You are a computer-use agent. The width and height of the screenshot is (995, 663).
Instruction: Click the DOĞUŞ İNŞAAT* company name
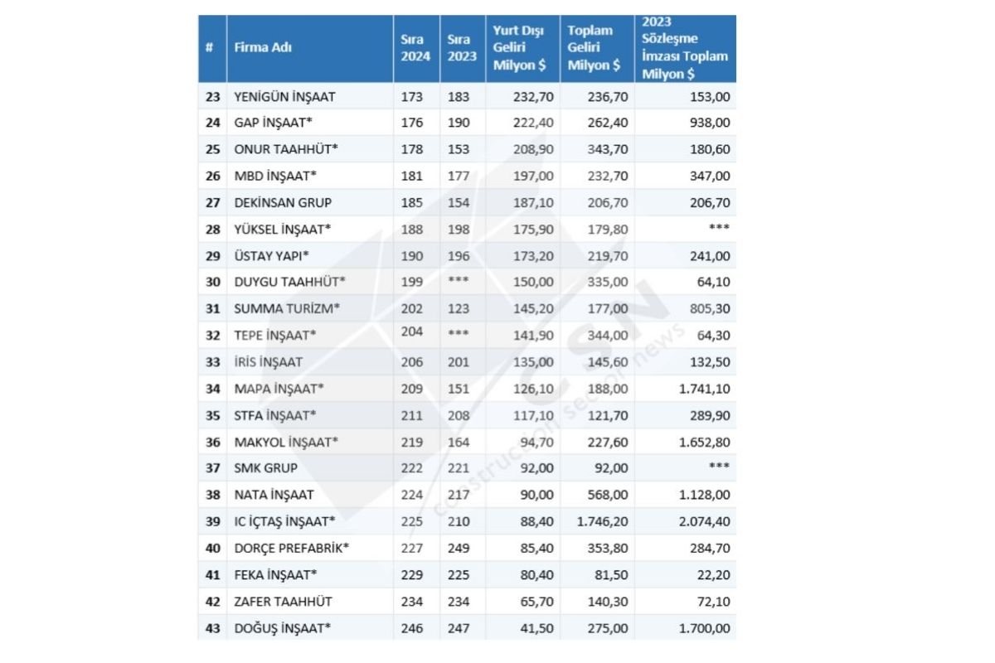(x=283, y=628)
